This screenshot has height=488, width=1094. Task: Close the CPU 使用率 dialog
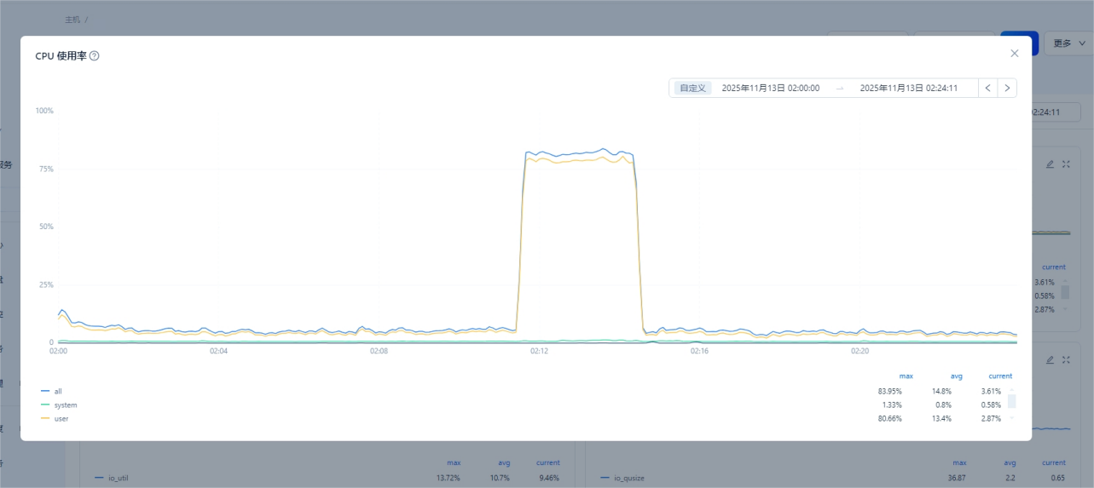(x=1014, y=53)
